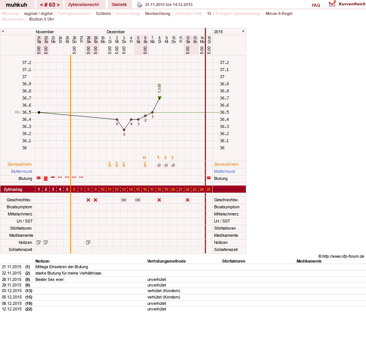
Task: Click the date 12.12.2015 in notes table
Action: coord(12,309)
